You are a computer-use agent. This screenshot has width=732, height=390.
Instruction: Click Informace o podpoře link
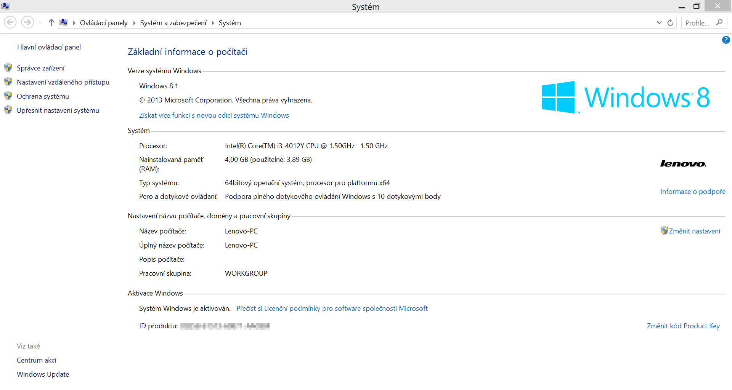tap(692, 192)
